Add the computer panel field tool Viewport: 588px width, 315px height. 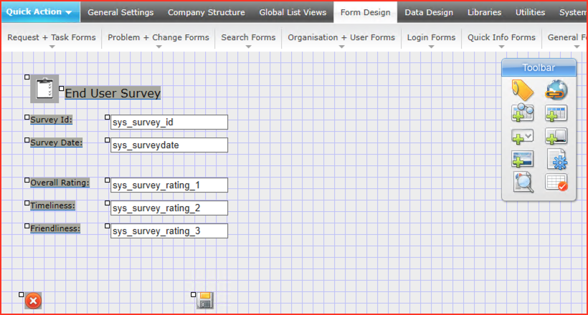coord(556,137)
